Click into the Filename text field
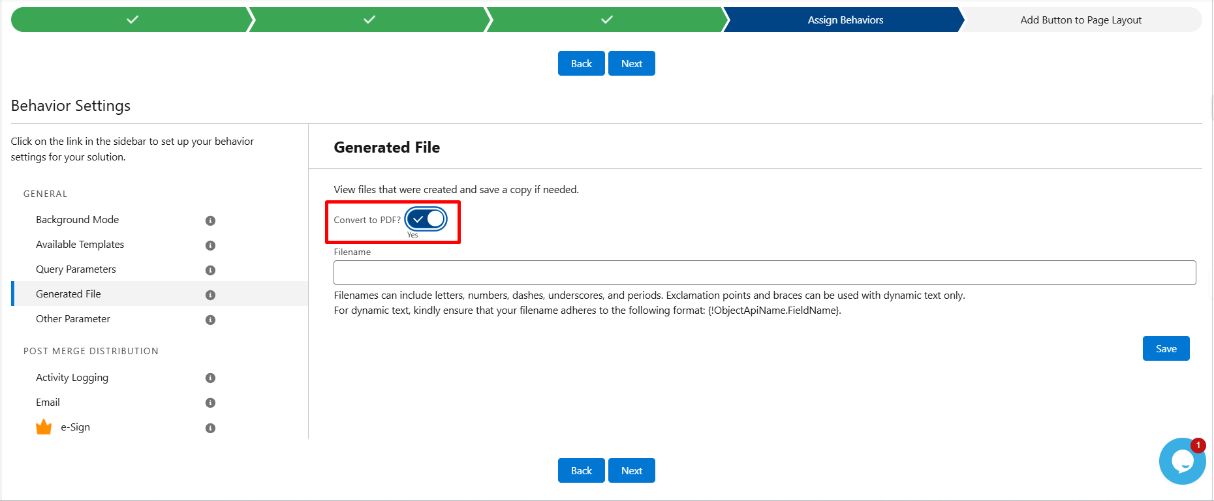1214x501 pixels. (x=764, y=273)
